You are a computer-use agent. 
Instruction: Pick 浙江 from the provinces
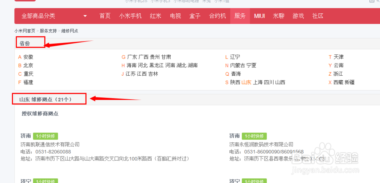pos(339,74)
